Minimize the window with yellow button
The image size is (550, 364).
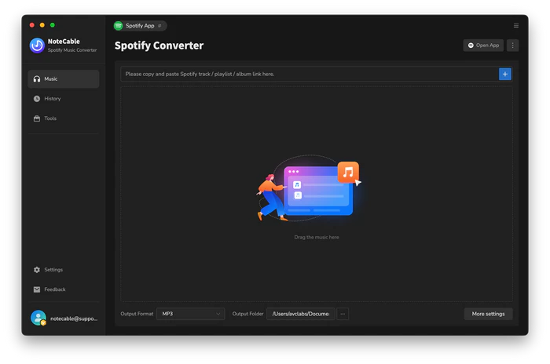[42, 25]
